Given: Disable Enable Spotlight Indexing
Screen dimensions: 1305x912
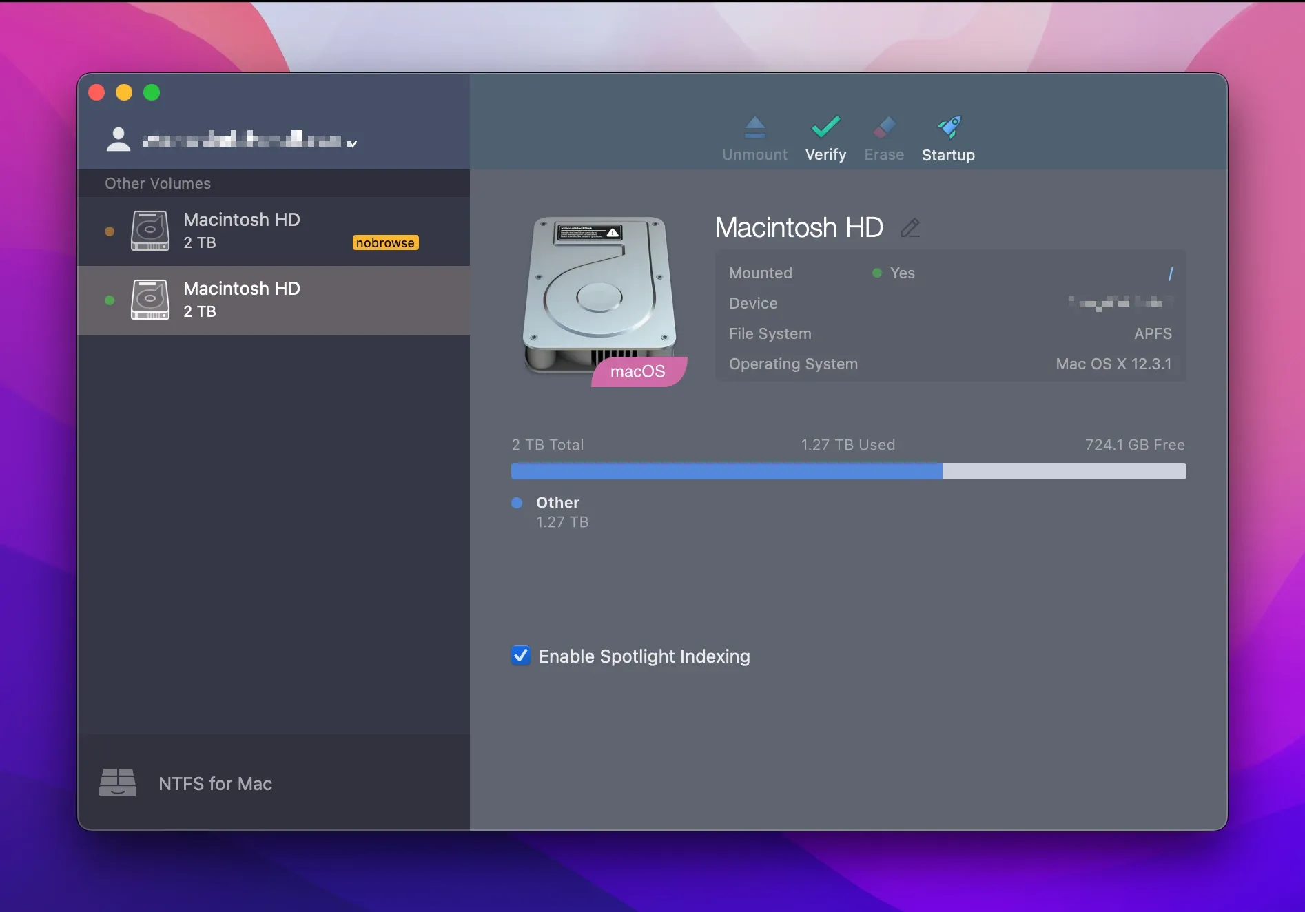Looking at the screenshot, I should tap(520, 656).
